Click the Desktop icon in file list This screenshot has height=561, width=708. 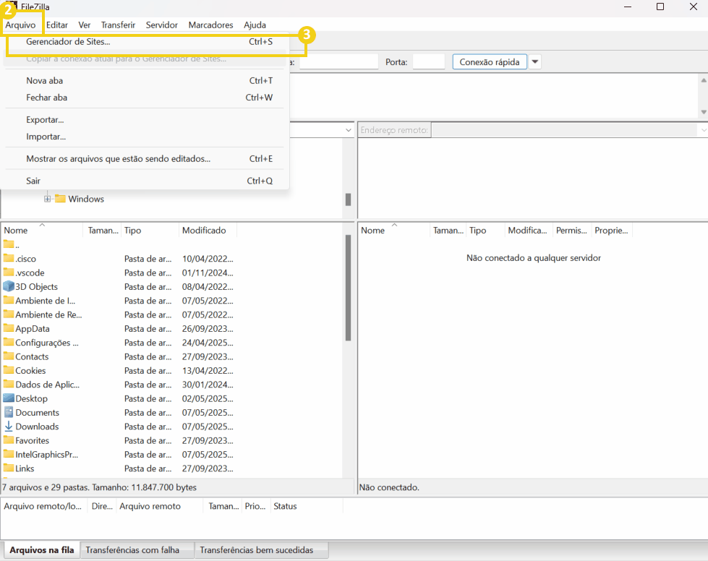click(9, 398)
